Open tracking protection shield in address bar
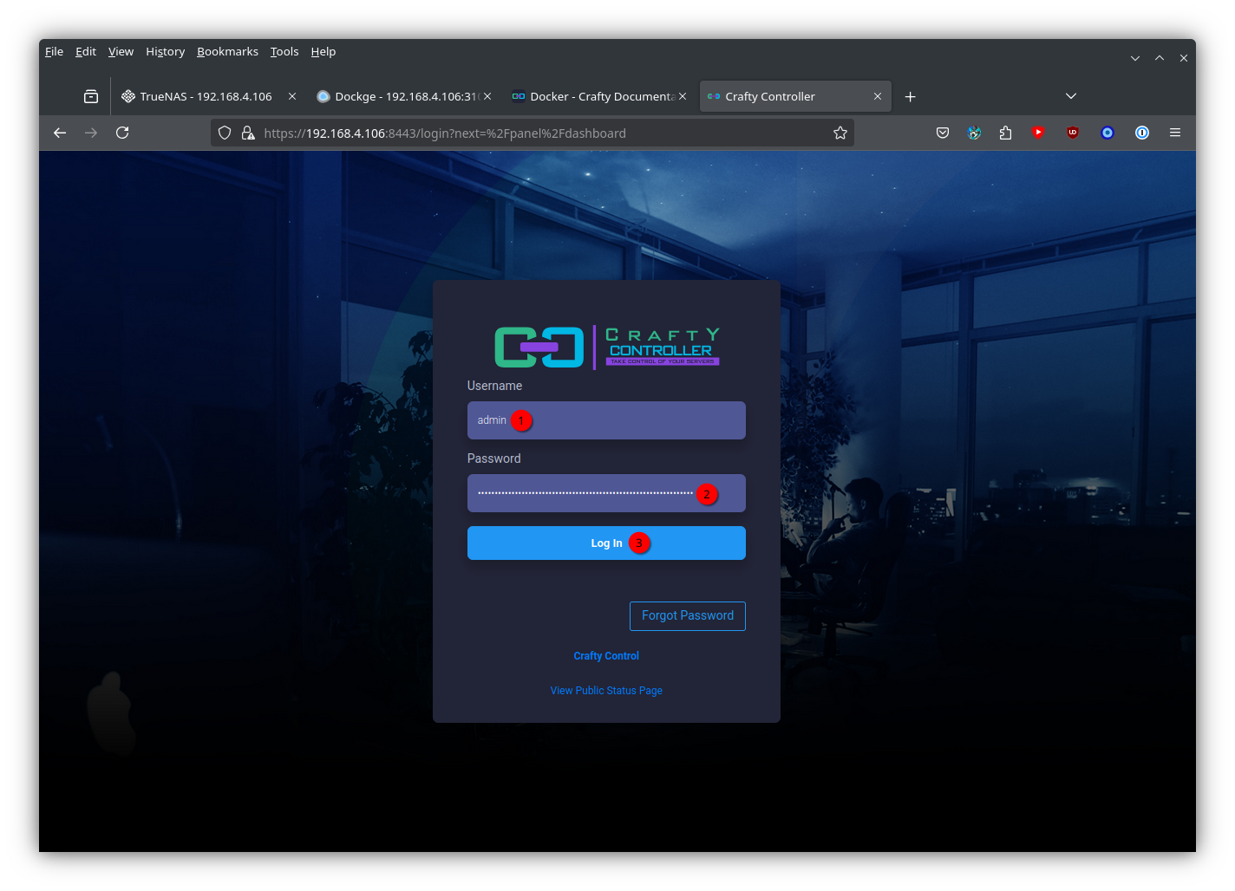This screenshot has height=891, width=1235. (225, 133)
